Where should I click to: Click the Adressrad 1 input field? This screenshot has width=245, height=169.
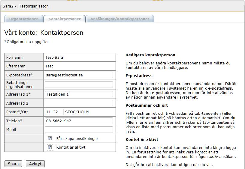pyautogui.click(x=79, y=94)
